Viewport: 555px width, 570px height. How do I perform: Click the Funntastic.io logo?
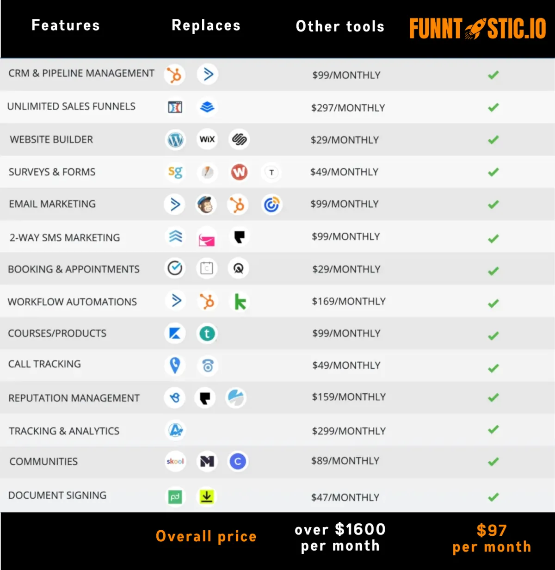tap(478, 28)
